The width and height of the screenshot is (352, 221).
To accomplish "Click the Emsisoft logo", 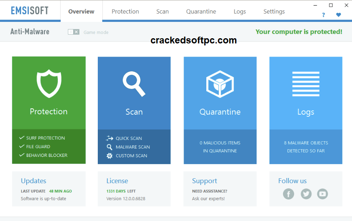I will pyautogui.click(x=30, y=10).
